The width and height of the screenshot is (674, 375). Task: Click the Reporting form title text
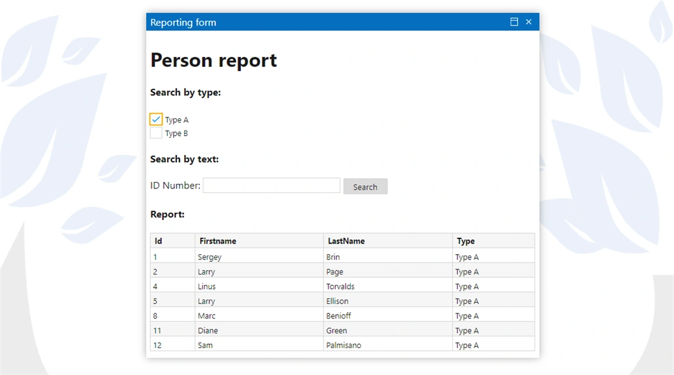tap(183, 22)
